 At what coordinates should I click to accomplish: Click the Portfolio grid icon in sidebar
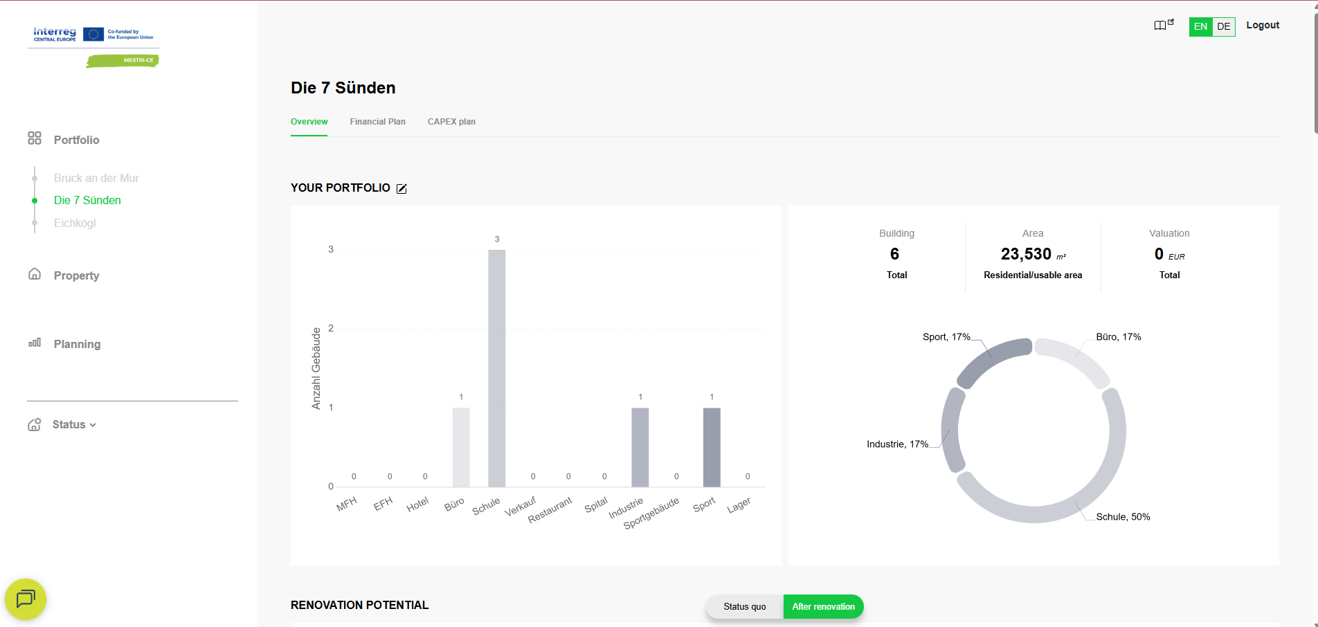[35, 138]
